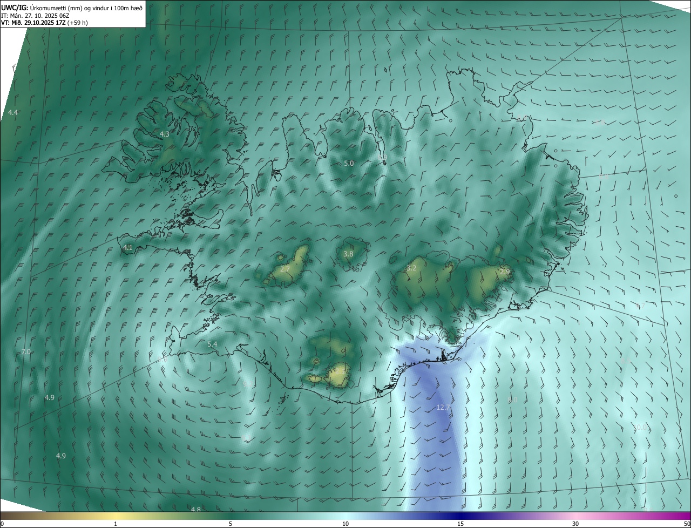Click the color scale tick label 30
The image size is (691, 528).
[575, 524]
